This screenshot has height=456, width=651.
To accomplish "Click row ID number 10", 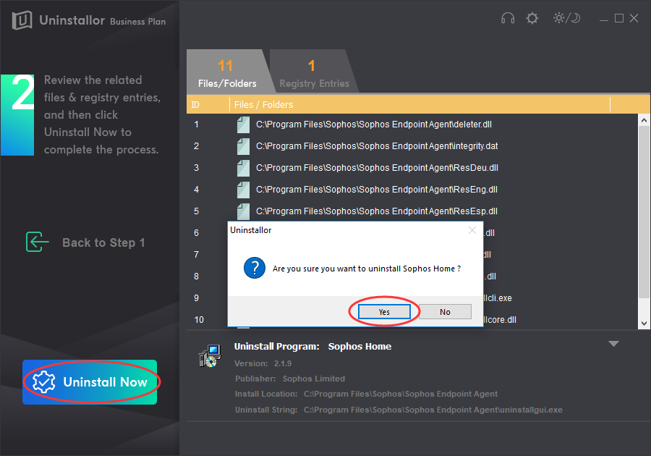I will coord(199,320).
